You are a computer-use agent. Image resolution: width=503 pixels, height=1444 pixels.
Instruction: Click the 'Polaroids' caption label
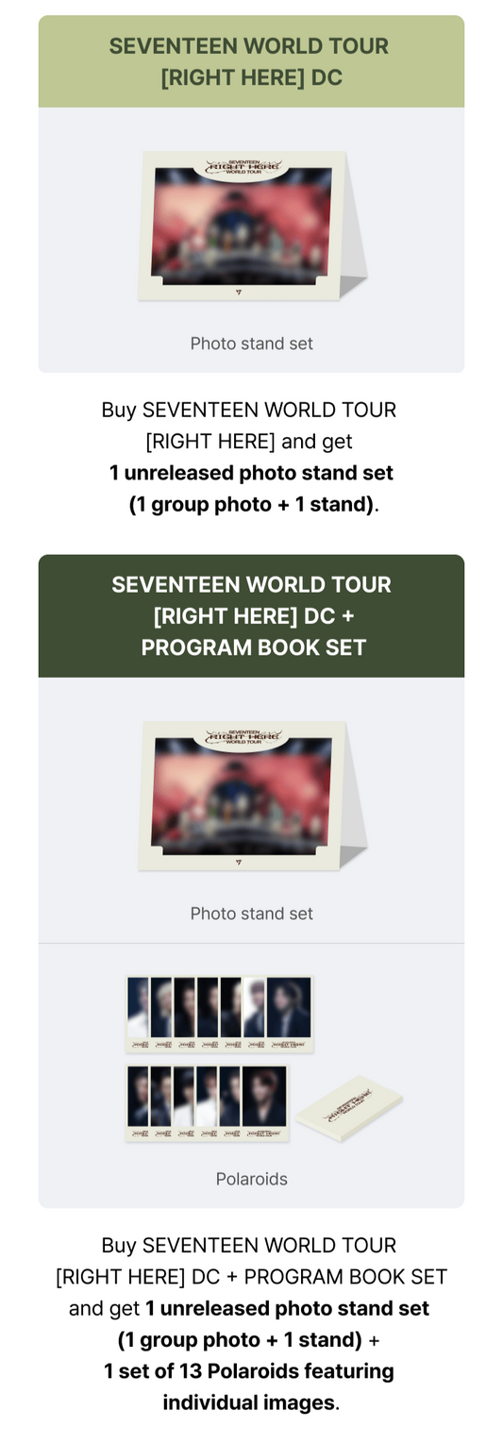251,1179
